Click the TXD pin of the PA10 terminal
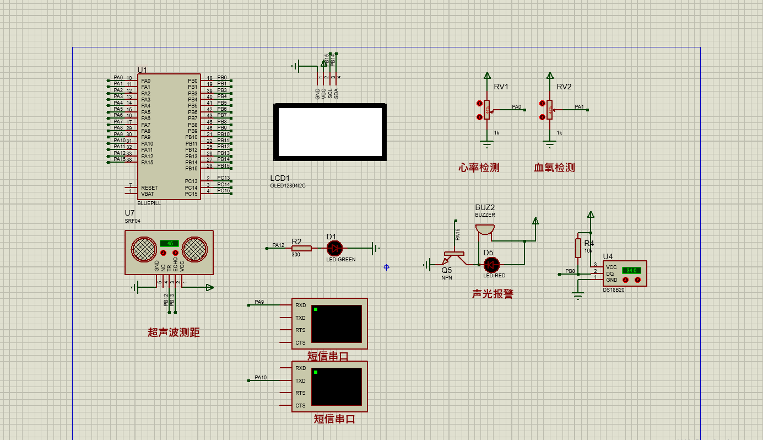Image resolution: width=763 pixels, height=440 pixels. click(x=300, y=380)
